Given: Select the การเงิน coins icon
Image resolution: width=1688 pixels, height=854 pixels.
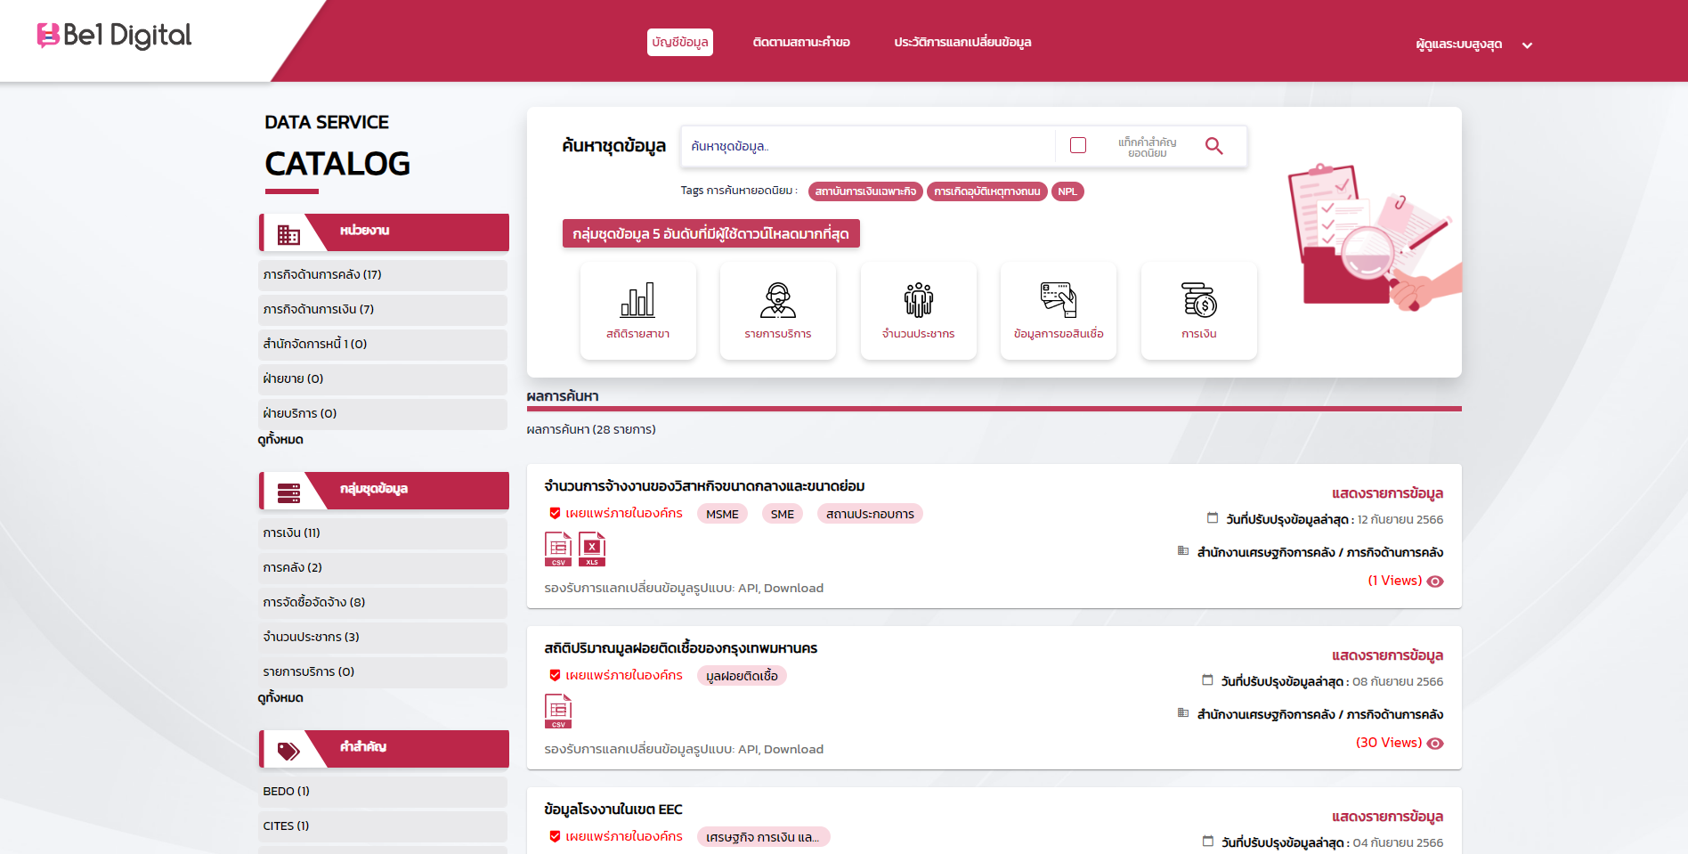Looking at the screenshot, I should pyautogui.click(x=1198, y=300).
